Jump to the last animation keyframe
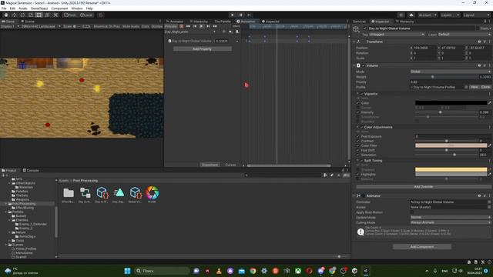493x277 pixels. (215, 26)
